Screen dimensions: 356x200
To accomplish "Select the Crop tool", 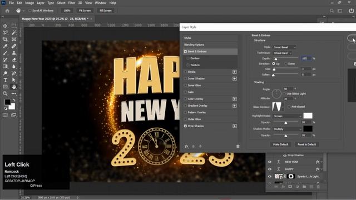I will (5, 39).
